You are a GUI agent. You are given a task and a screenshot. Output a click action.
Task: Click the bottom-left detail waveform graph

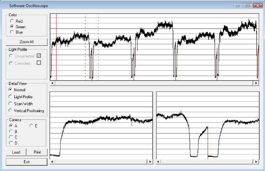tap(101, 125)
